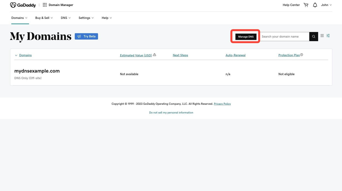Click the DNS Only (Off-site) label
342x191 pixels.
(28, 78)
